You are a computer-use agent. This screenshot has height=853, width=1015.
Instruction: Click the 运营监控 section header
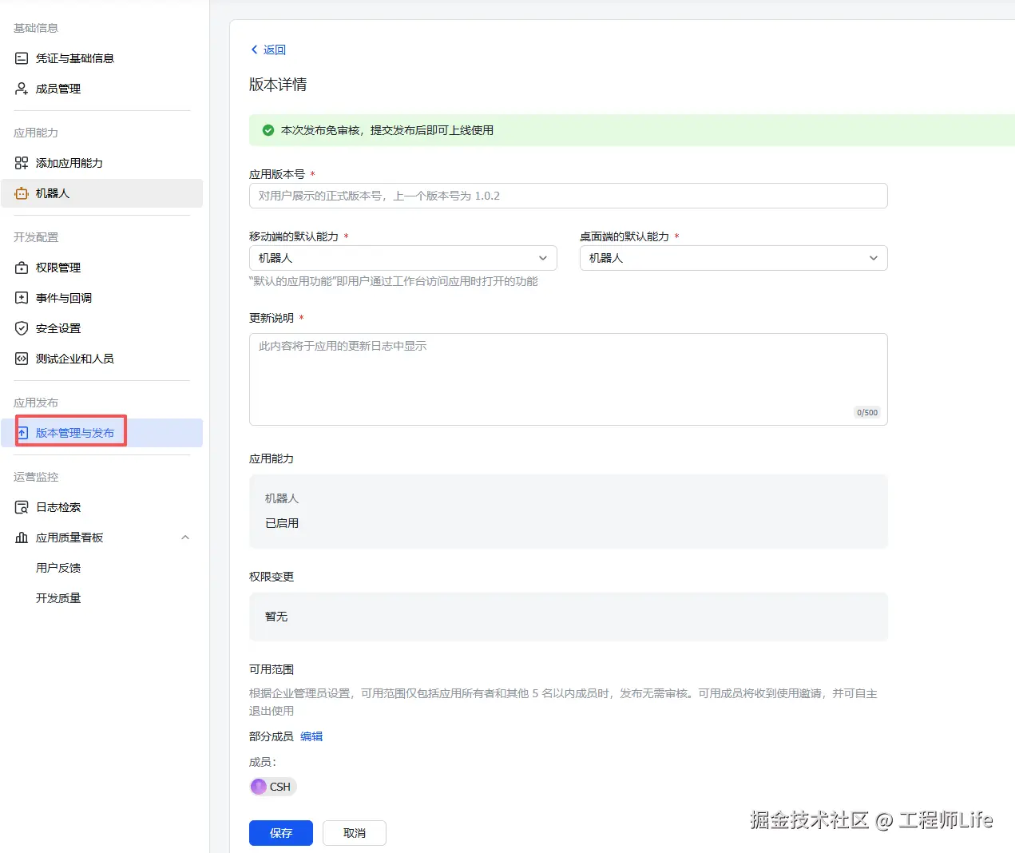pos(36,477)
